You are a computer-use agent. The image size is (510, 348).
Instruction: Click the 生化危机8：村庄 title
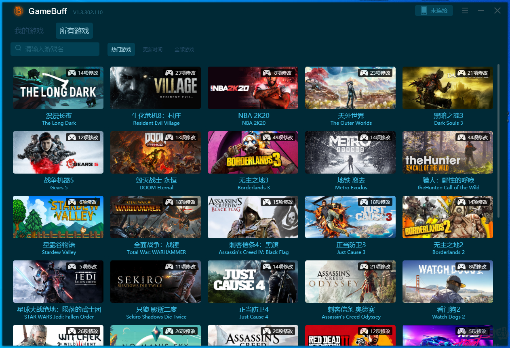click(156, 116)
